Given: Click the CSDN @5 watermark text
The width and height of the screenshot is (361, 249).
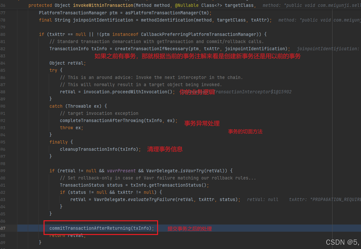Looking at the screenshot, I should (x=342, y=242).
